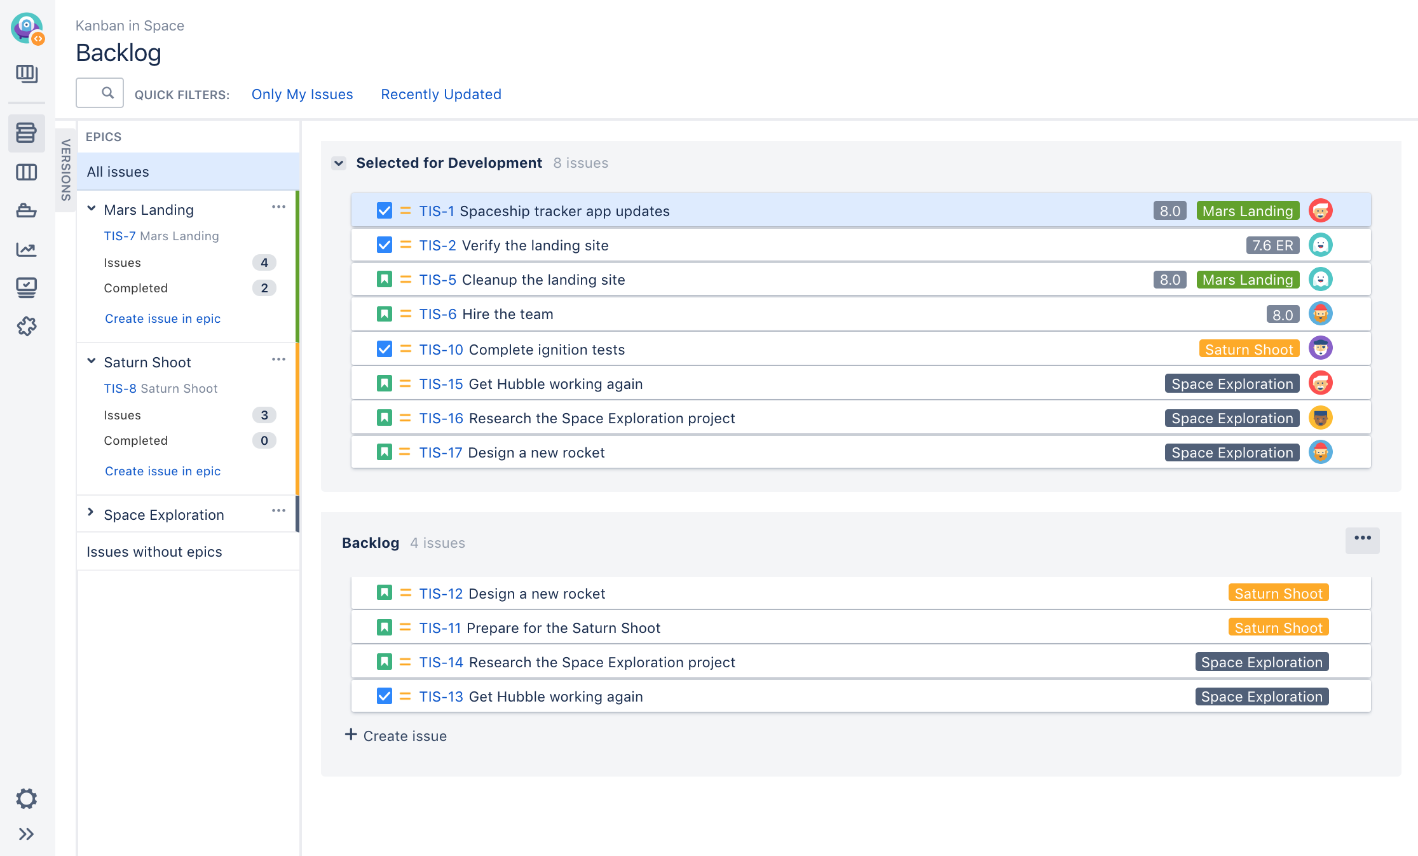Collapse the Mars Landing epic
This screenshot has height=856, width=1418.
tap(92, 210)
